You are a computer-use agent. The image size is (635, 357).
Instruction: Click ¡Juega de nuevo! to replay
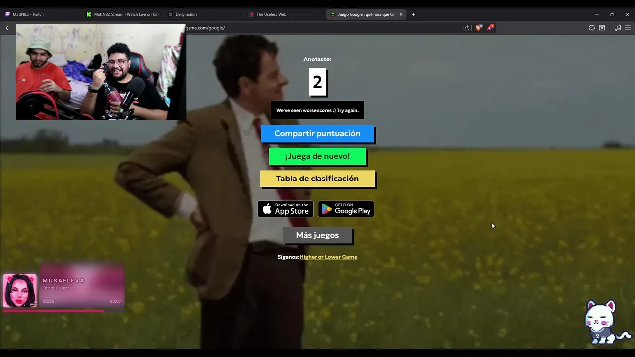[317, 156]
